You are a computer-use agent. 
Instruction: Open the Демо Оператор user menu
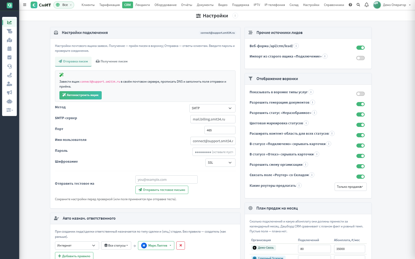(392, 5)
